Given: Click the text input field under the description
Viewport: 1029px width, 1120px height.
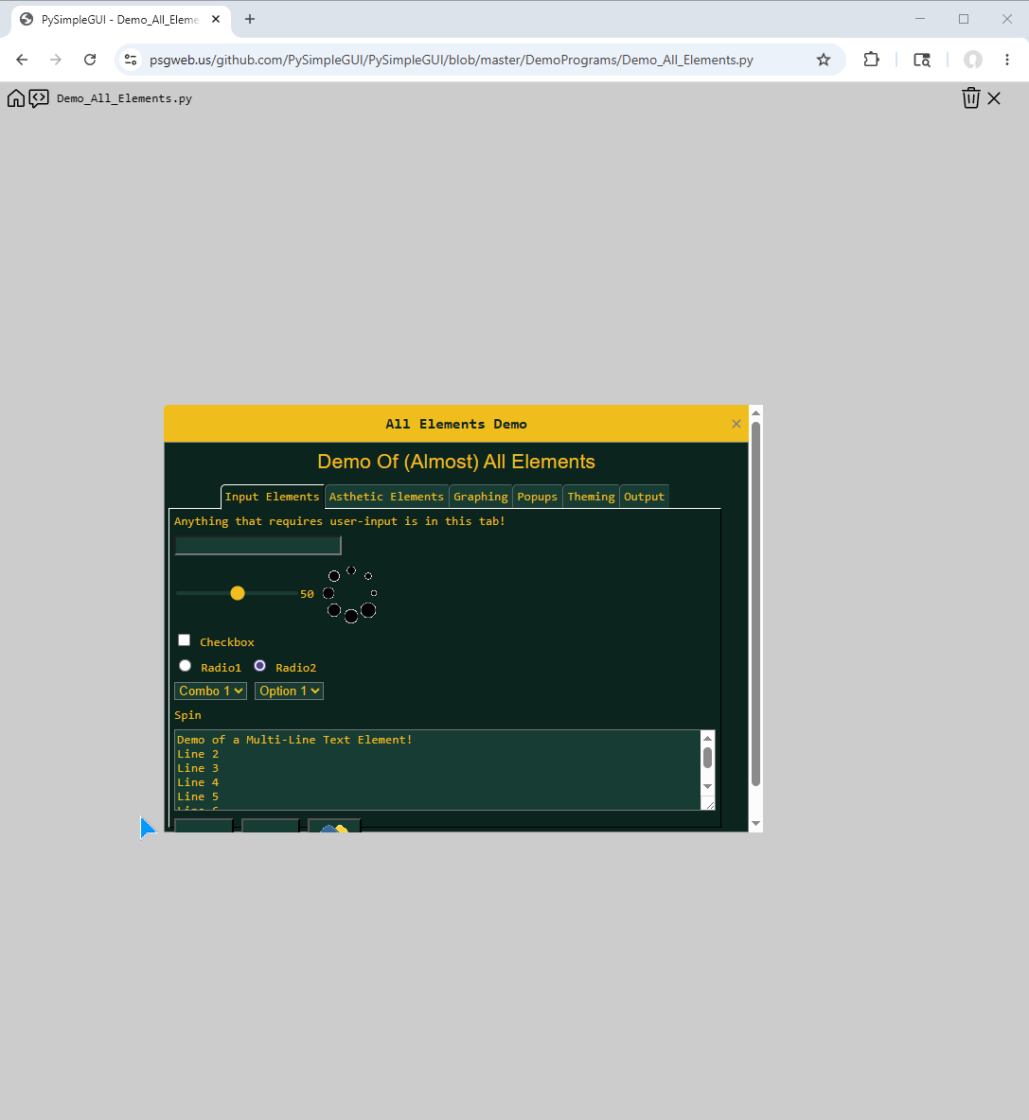Looking at the screenshot, I should [258, 546].
